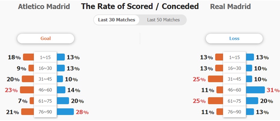
Task: Click the Loss pill button
Action: pyautogui.click(x=234, y=38)
